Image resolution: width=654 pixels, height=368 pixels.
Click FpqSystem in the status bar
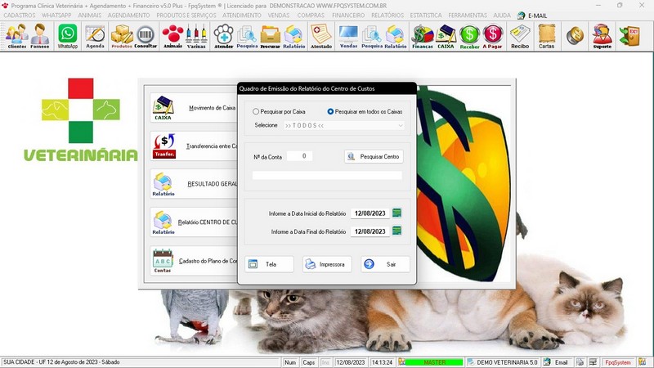click(x=618, y=362)
